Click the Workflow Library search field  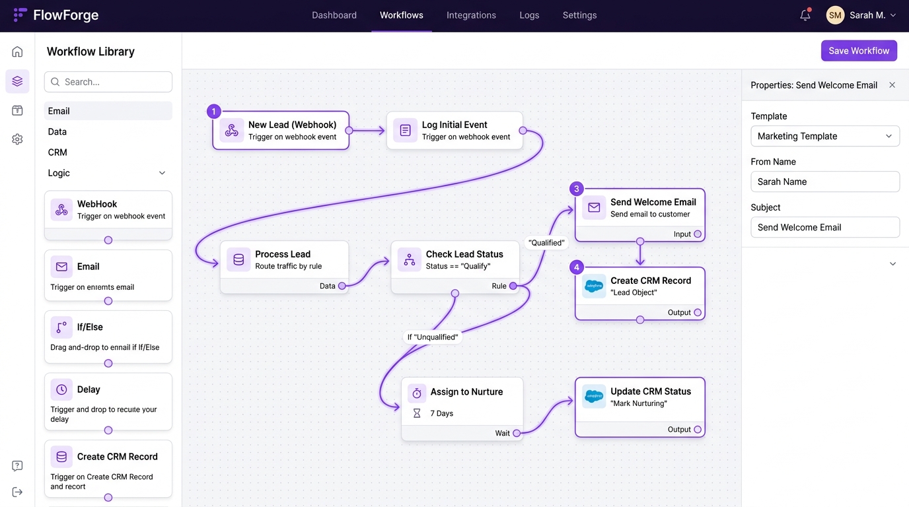[108, 82]
